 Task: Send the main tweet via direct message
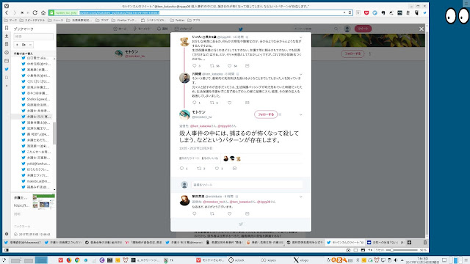[x=234, y=169]
